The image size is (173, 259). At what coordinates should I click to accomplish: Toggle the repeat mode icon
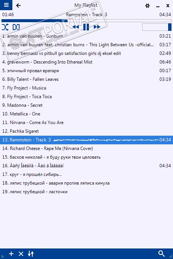point(16,27)
